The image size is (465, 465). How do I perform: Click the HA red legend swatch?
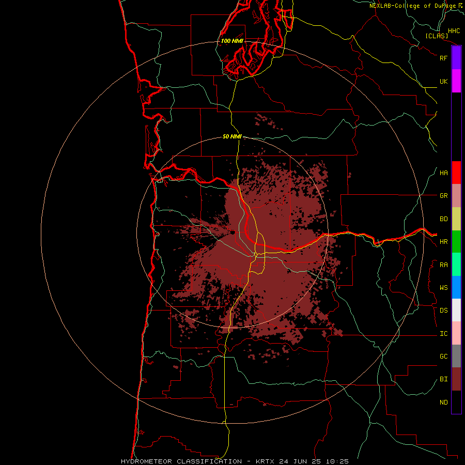[x=456, y=173]
